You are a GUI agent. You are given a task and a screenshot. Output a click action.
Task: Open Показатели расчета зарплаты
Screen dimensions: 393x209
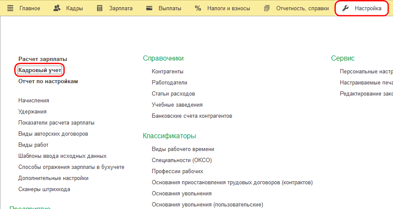click(x=56, y=123)
